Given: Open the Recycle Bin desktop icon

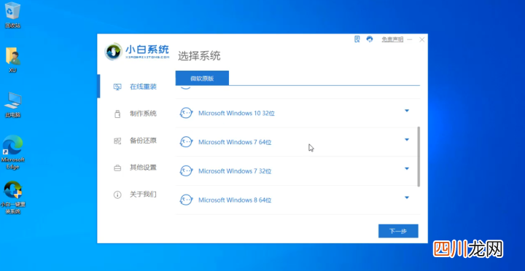Looking at the screenshot, I should point(12,15).
